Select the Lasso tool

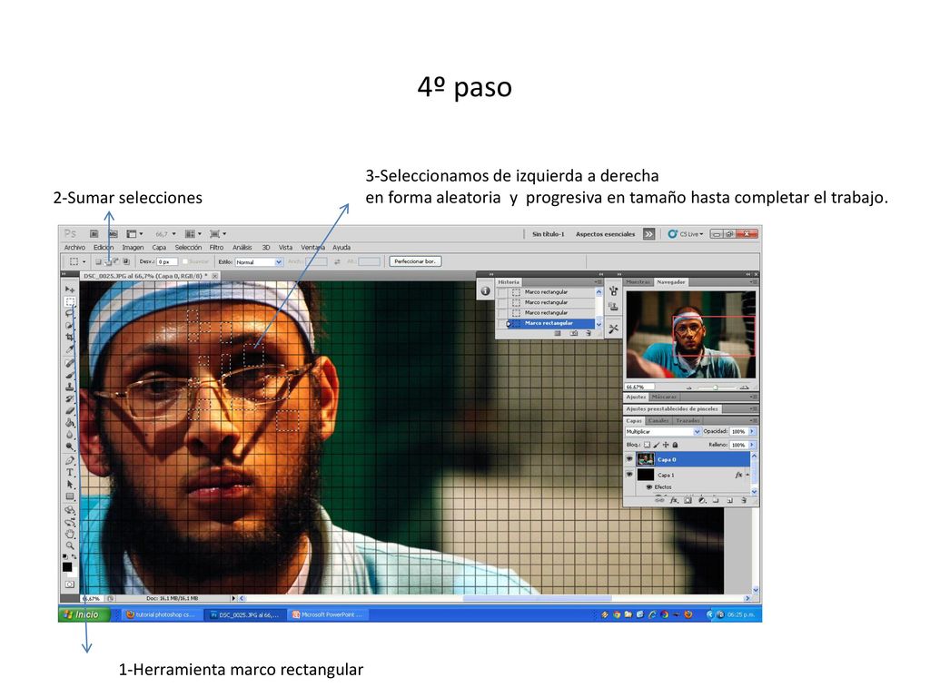click(x=69, y=313)
